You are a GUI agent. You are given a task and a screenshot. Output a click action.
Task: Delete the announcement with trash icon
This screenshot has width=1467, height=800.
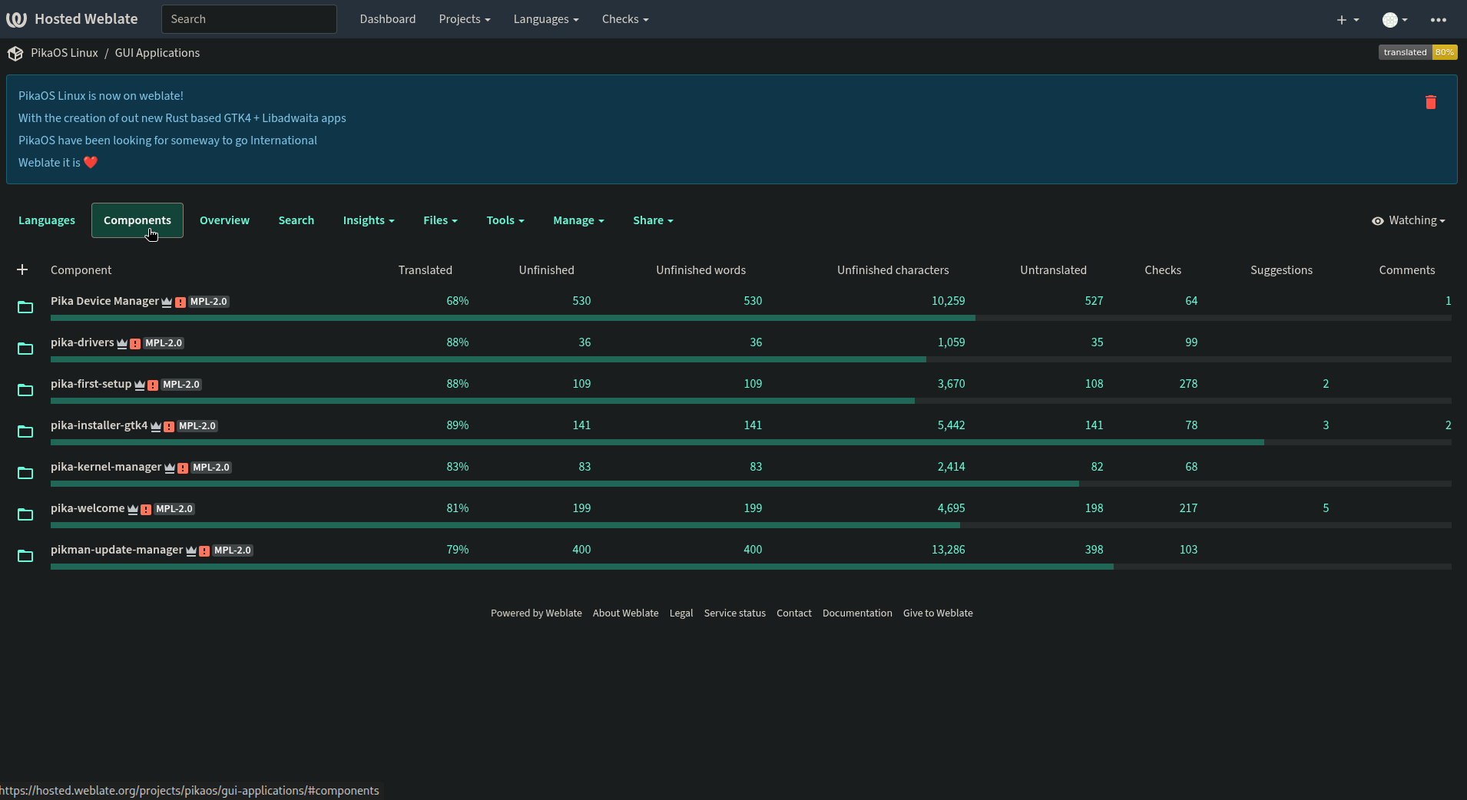(x=1430, y=102)
